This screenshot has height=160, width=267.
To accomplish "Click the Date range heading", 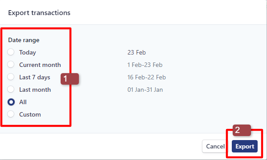I will [x=24, y=40].
